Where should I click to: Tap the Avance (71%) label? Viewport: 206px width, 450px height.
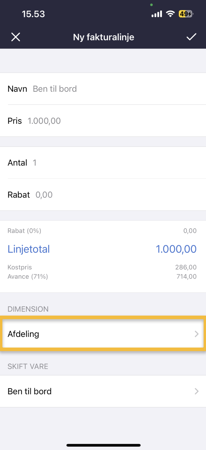pos(28,277)
